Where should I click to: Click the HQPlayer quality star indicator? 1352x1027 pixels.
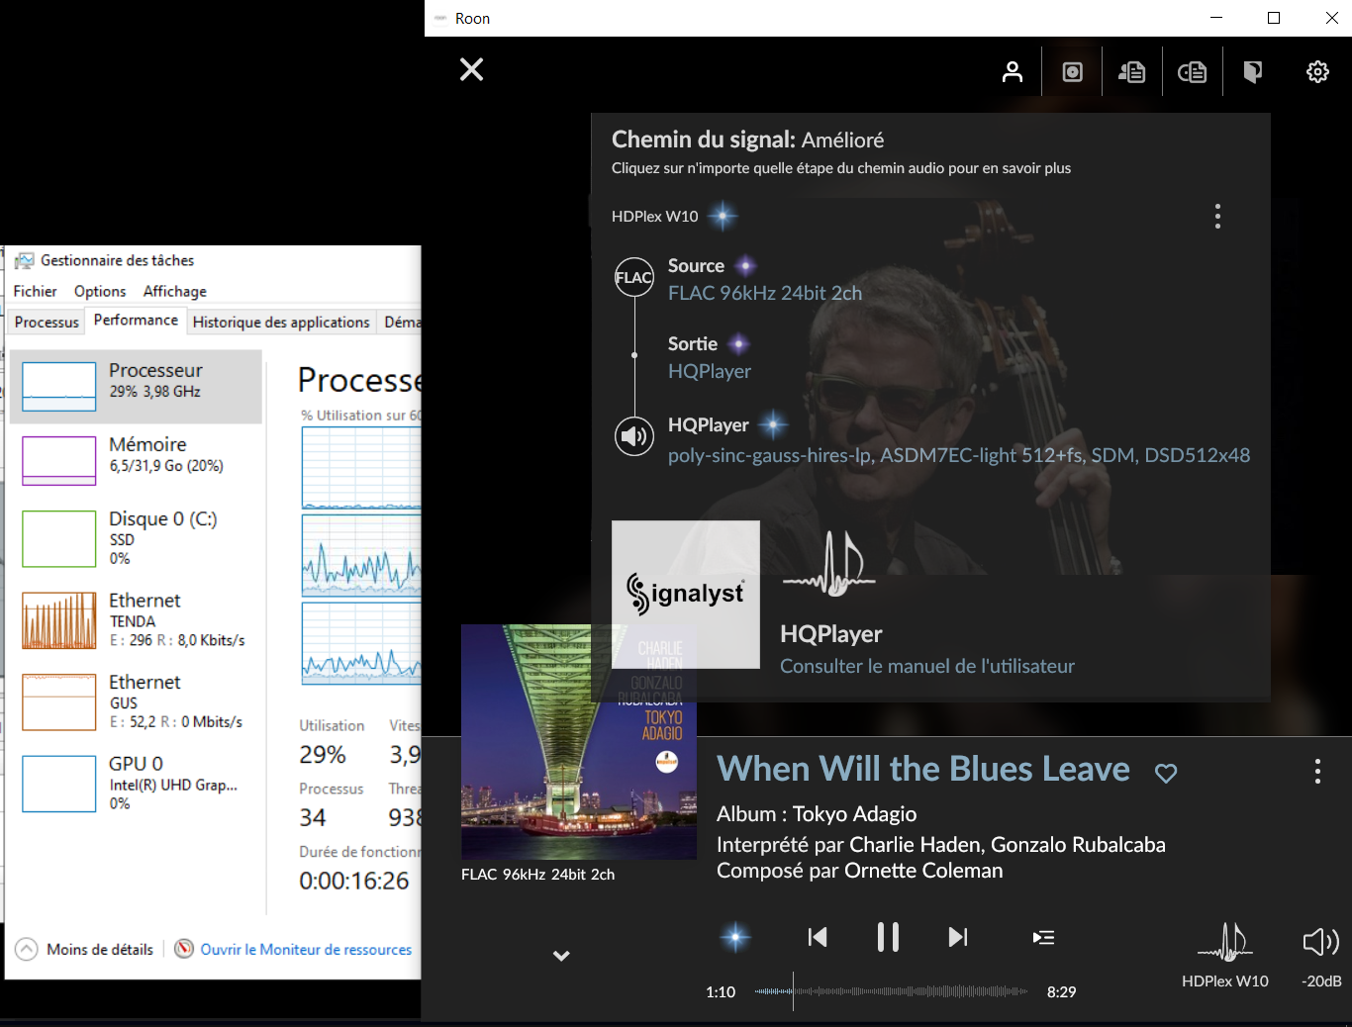[x=773, y=424]
